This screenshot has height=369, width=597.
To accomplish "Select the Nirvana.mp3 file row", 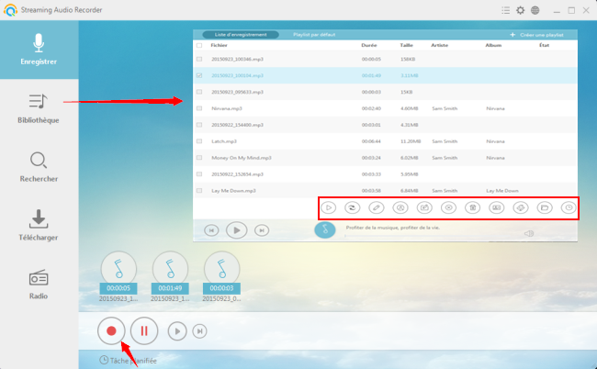I will [386, 108].
